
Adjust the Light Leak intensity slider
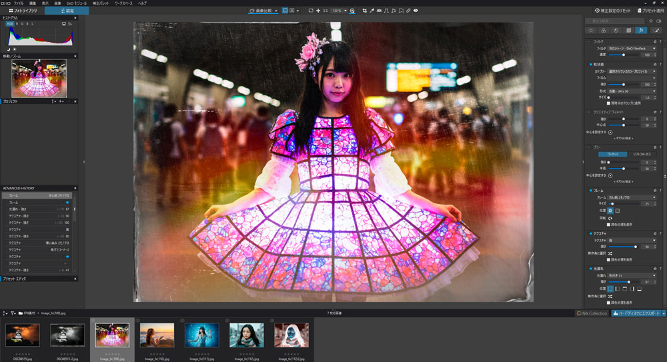[628, 281]
